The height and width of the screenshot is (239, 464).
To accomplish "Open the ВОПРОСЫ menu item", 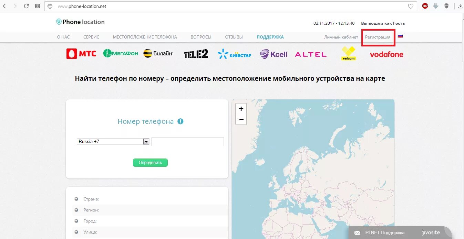I will click(201, 37).
